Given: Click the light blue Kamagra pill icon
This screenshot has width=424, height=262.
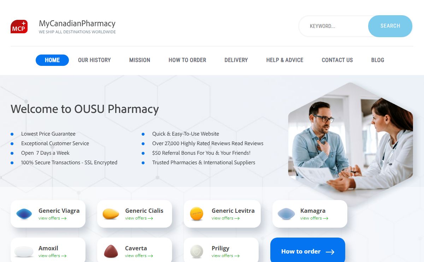Looking at the screenshot, I should click(286, 214).
